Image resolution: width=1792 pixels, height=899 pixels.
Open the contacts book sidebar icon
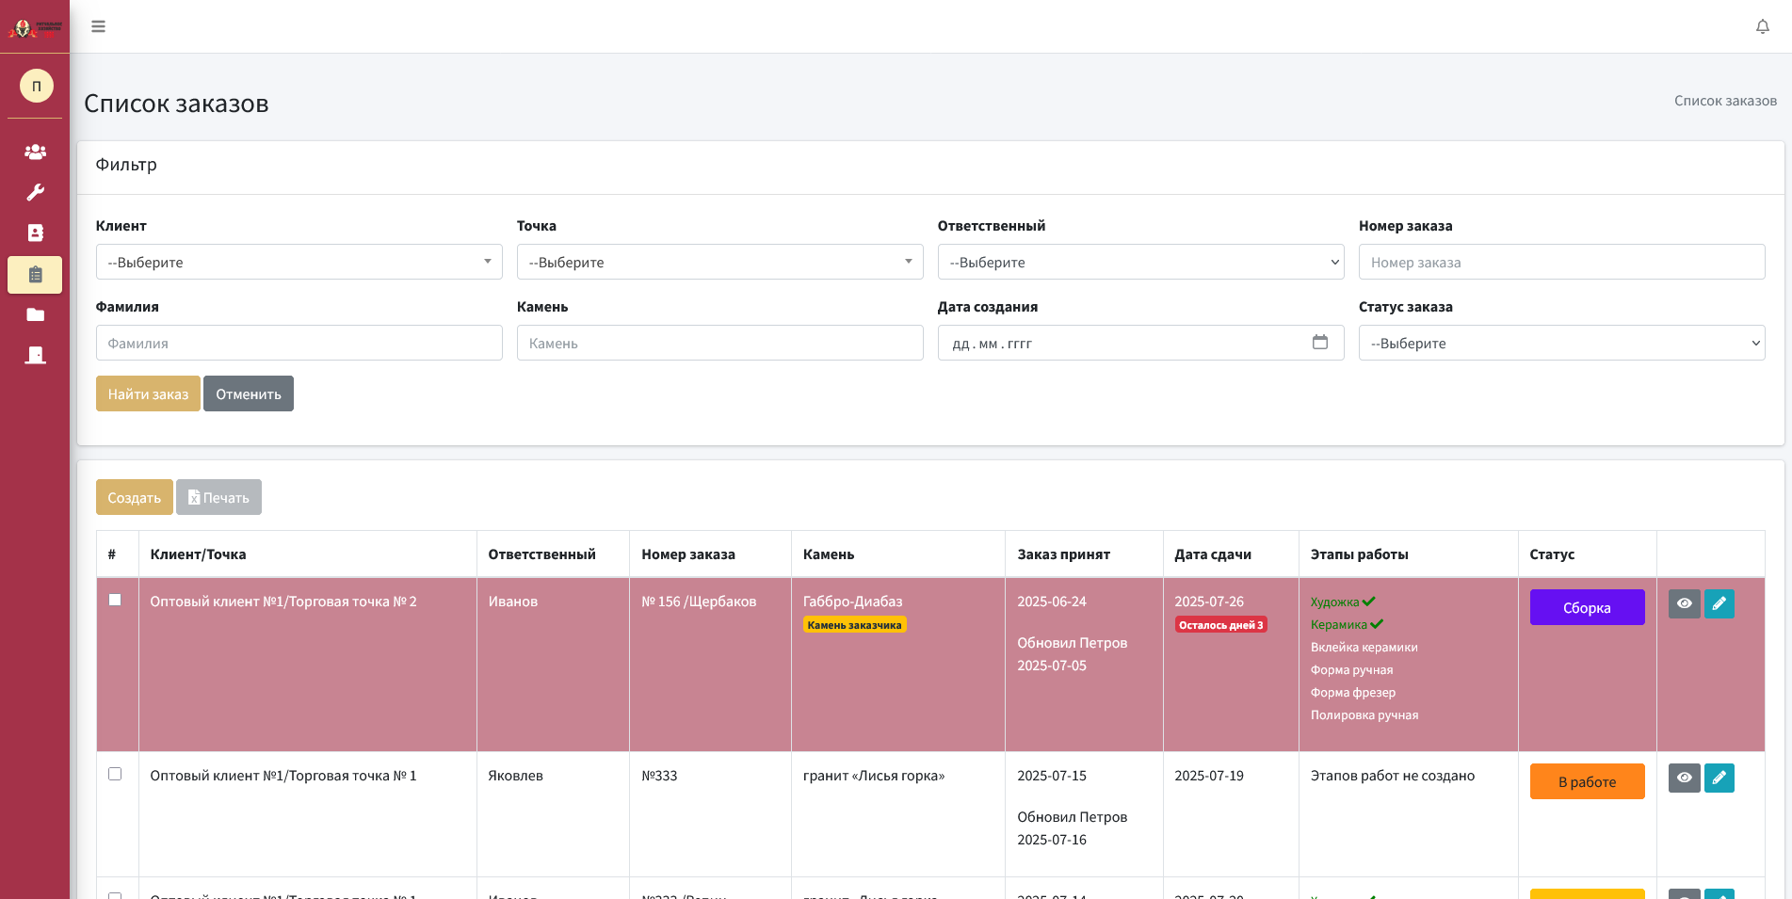click(35, 233)
